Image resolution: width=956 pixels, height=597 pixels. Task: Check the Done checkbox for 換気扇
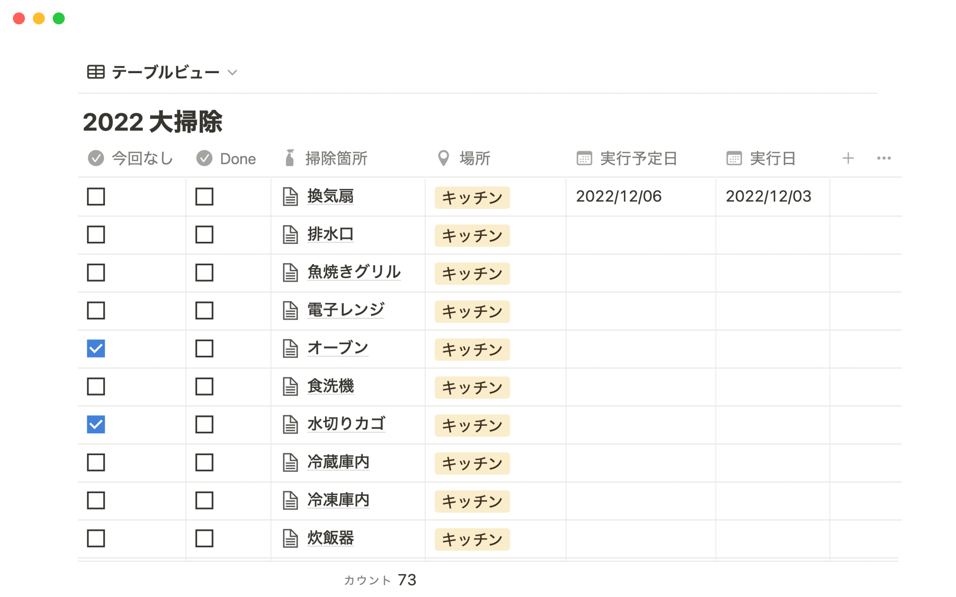pos(204,197)
